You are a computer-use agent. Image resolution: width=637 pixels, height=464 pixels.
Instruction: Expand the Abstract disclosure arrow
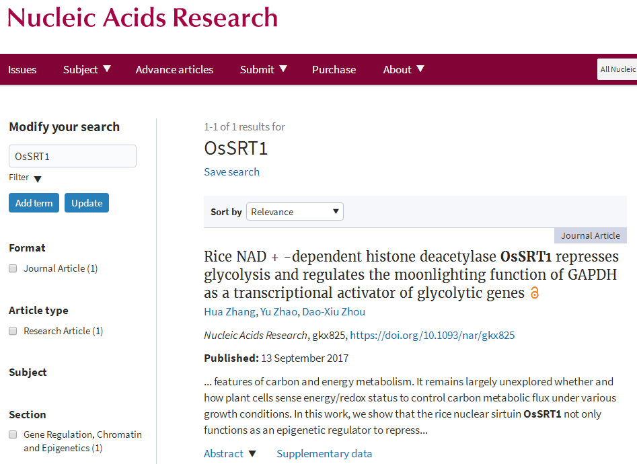pyautogui.click(x=252, y=454)
